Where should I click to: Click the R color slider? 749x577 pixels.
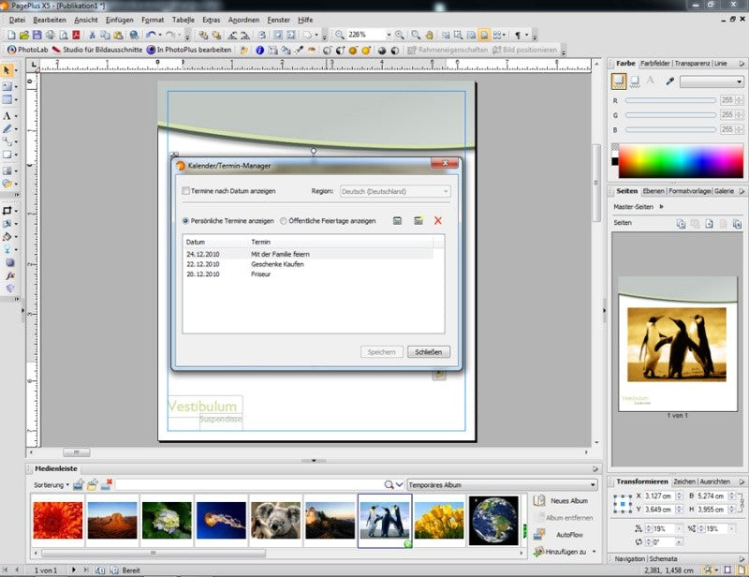coord(670,100)
